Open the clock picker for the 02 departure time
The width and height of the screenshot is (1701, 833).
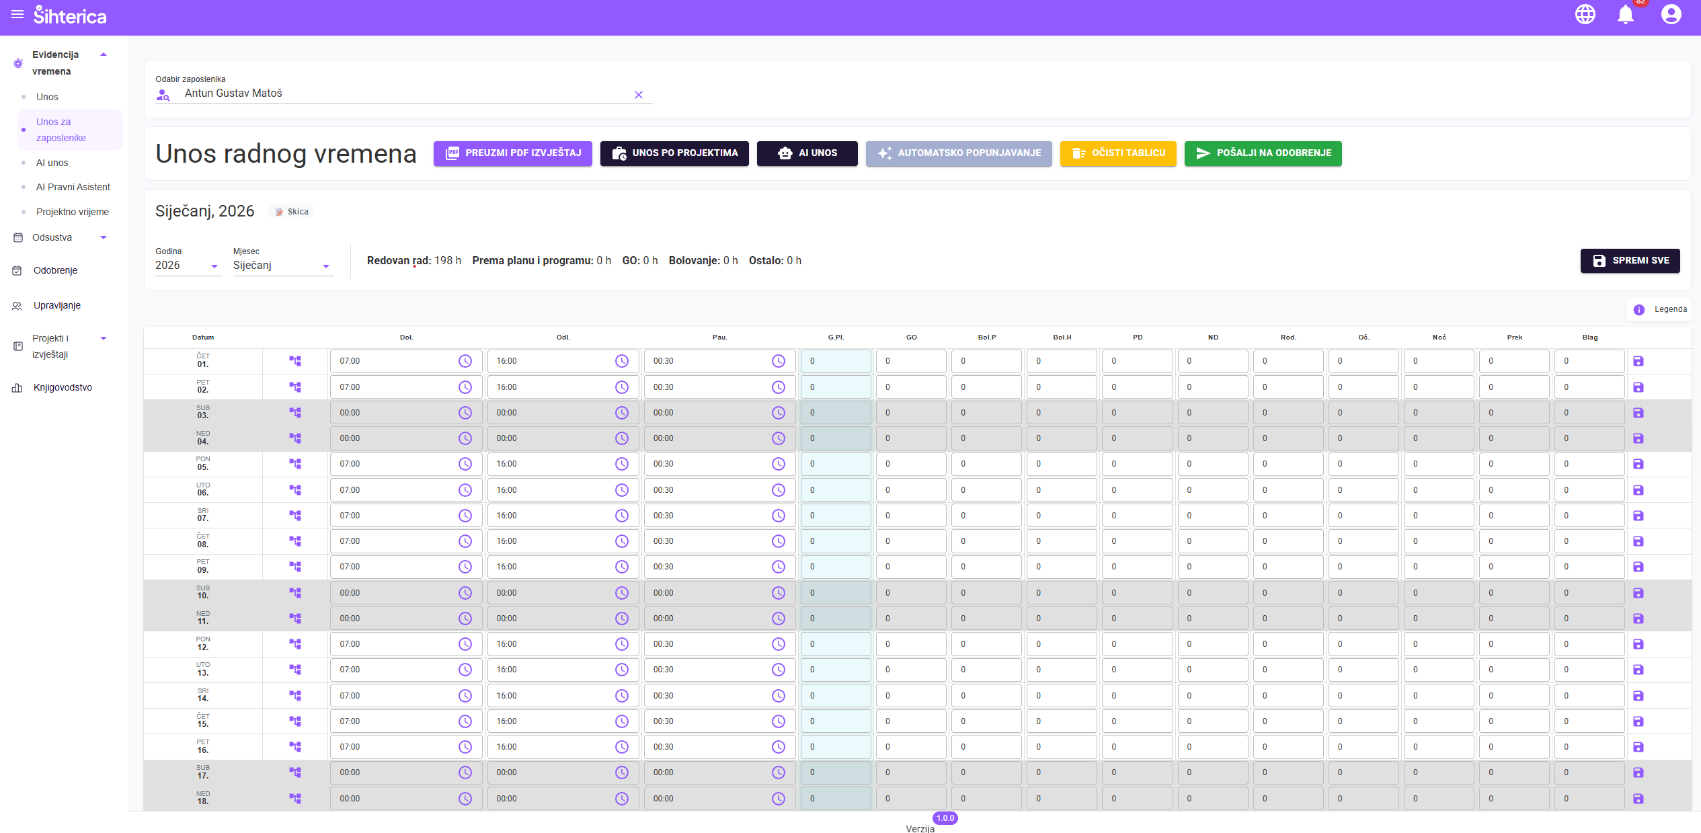click(x=621, y=387)
